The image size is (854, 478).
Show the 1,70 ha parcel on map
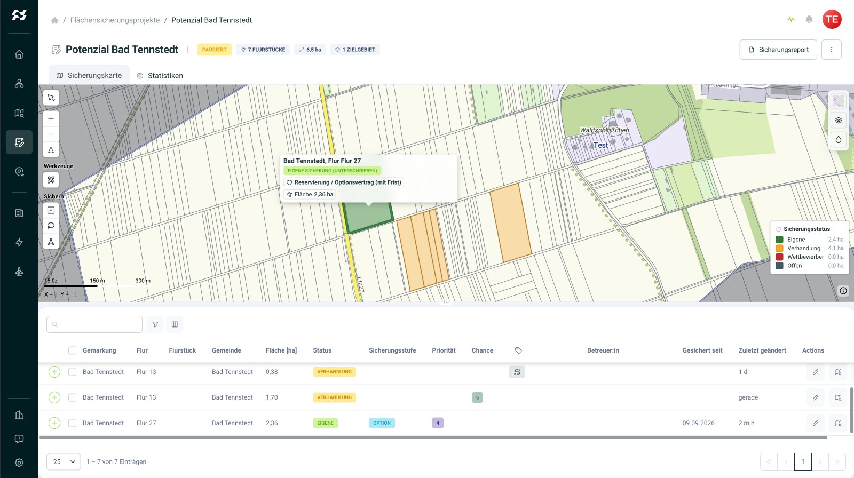(839, 397)
